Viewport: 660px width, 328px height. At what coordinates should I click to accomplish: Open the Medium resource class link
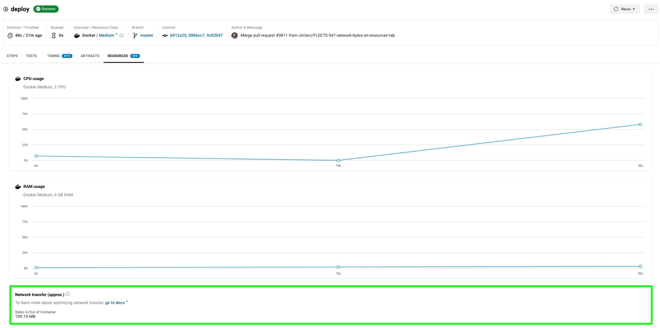tap(107, 36)
